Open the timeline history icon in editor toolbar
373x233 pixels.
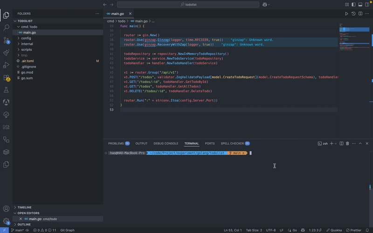pos(353,14)
